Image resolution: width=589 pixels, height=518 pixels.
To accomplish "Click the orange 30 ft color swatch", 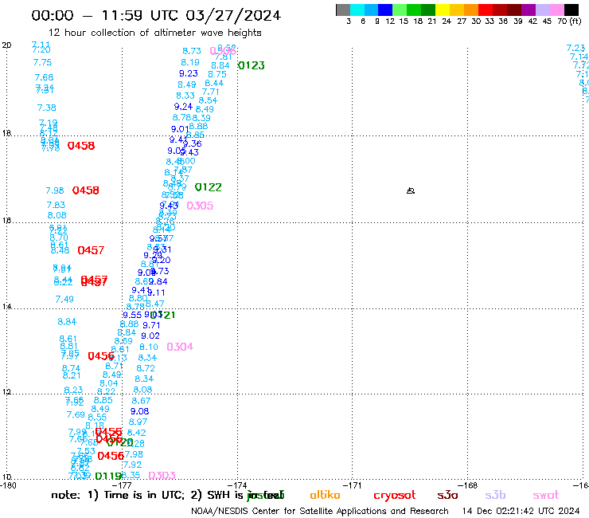I will click(x=471, y=10).
